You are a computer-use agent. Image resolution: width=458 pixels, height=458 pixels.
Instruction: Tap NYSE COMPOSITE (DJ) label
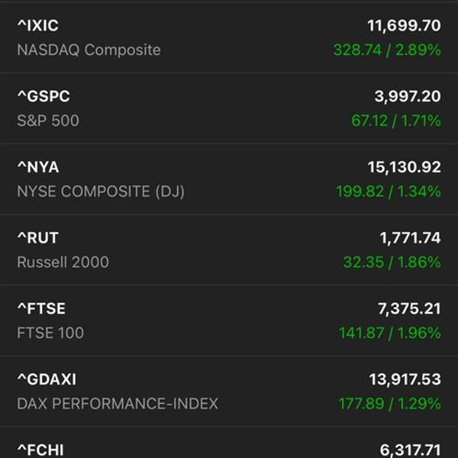click(x=101, y=192)
